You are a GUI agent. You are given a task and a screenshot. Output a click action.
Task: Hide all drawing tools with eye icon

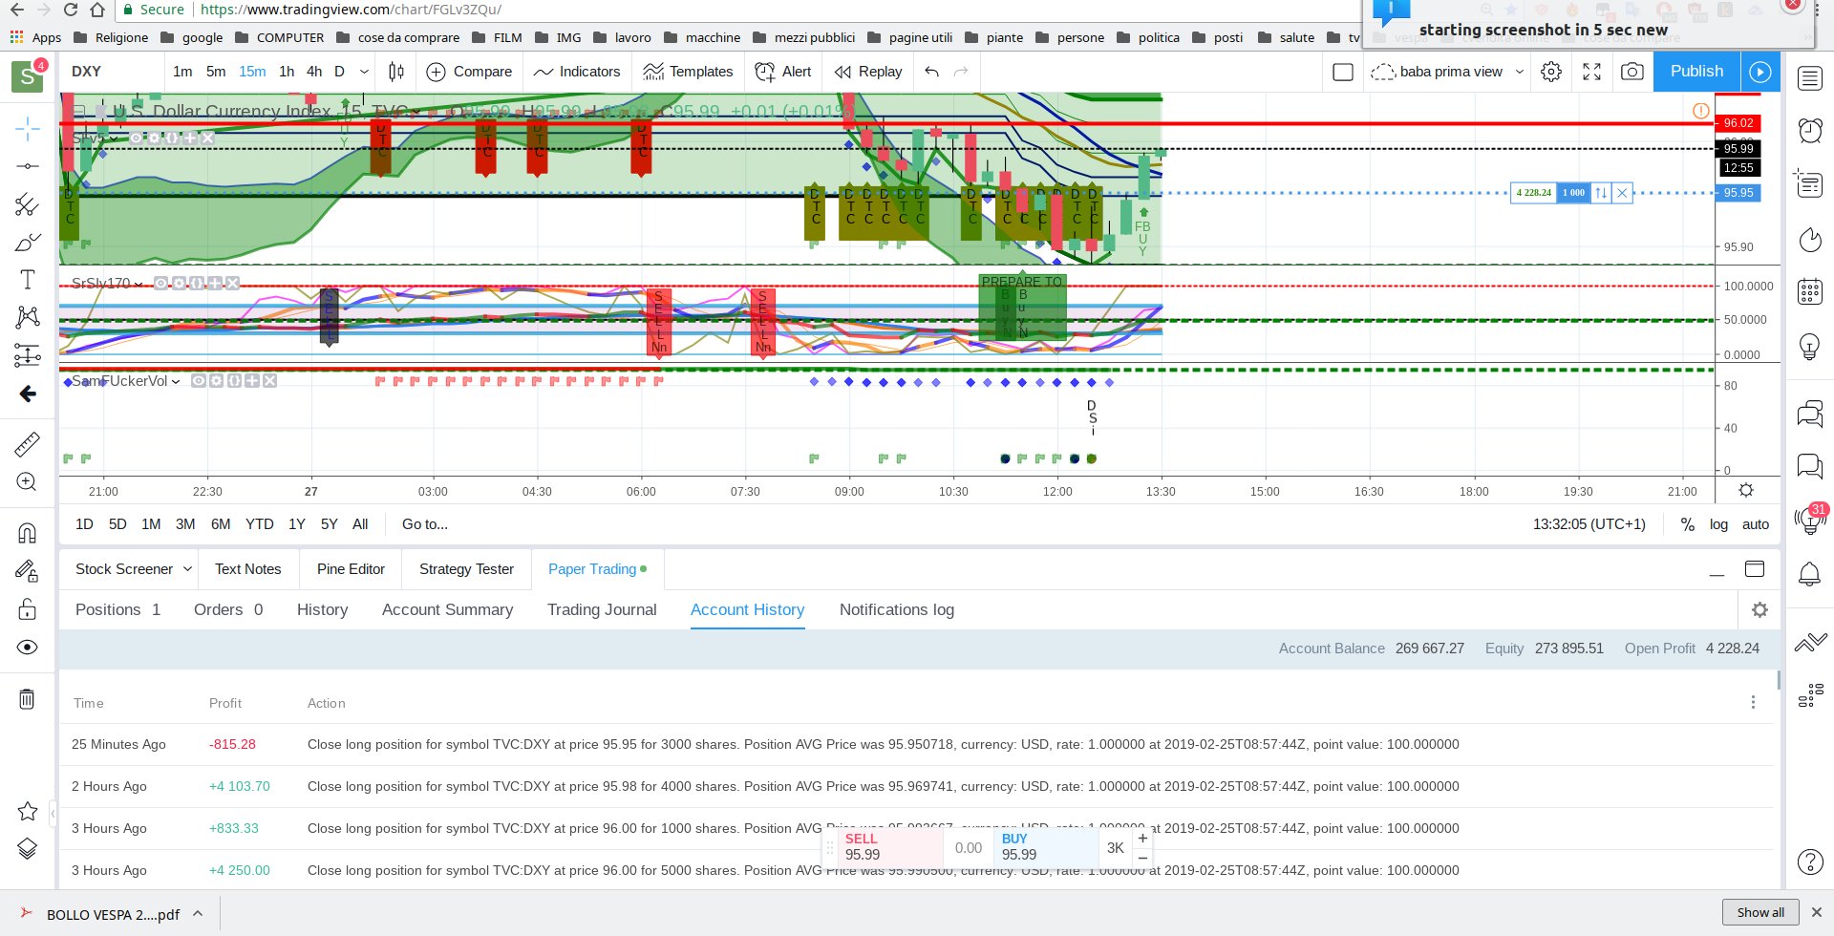tap(28, 648)
